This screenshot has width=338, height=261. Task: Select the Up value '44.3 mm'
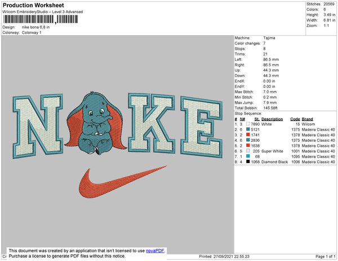[271, 70]
